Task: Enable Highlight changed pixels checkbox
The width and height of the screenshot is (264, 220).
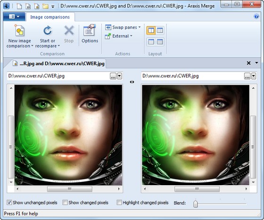Action: pos(119,202)
